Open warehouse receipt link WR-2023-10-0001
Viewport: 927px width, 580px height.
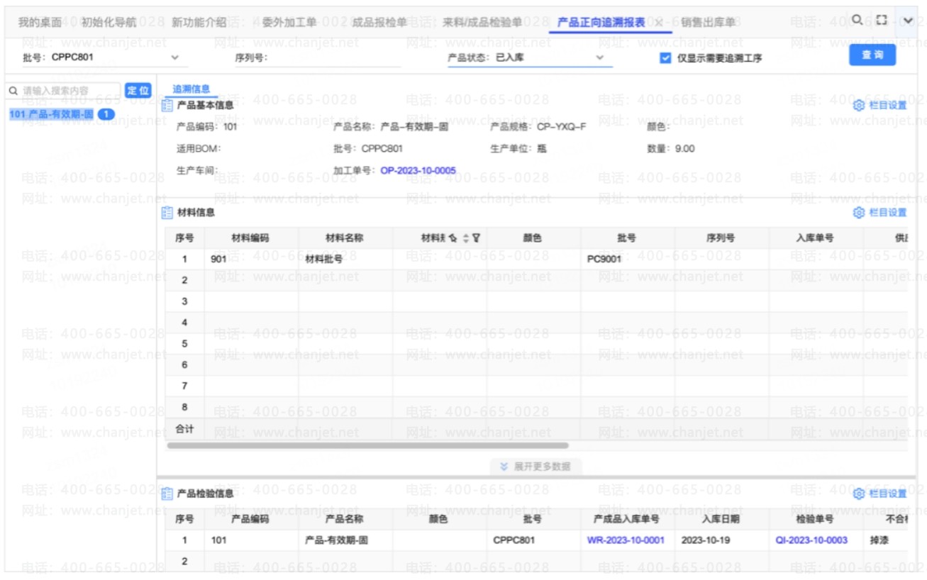coord(626,540)
